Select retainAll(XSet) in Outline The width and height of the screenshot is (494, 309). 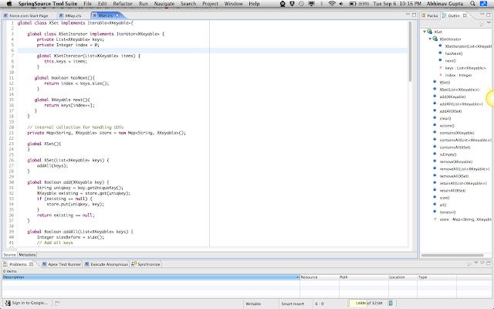[x=452, y=191]
